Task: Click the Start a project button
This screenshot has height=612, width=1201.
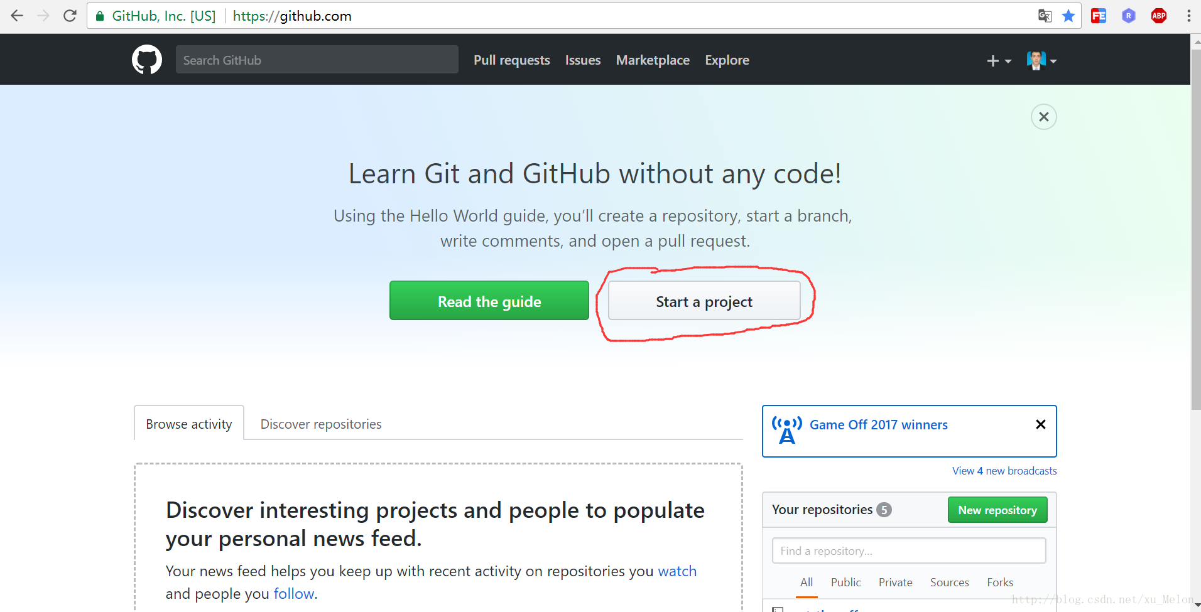Action: pos(704,301)
